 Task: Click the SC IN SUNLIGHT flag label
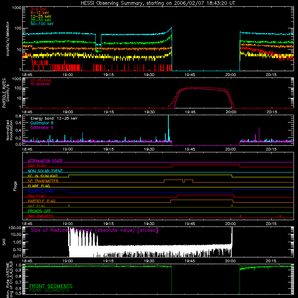tap(43, 176)
